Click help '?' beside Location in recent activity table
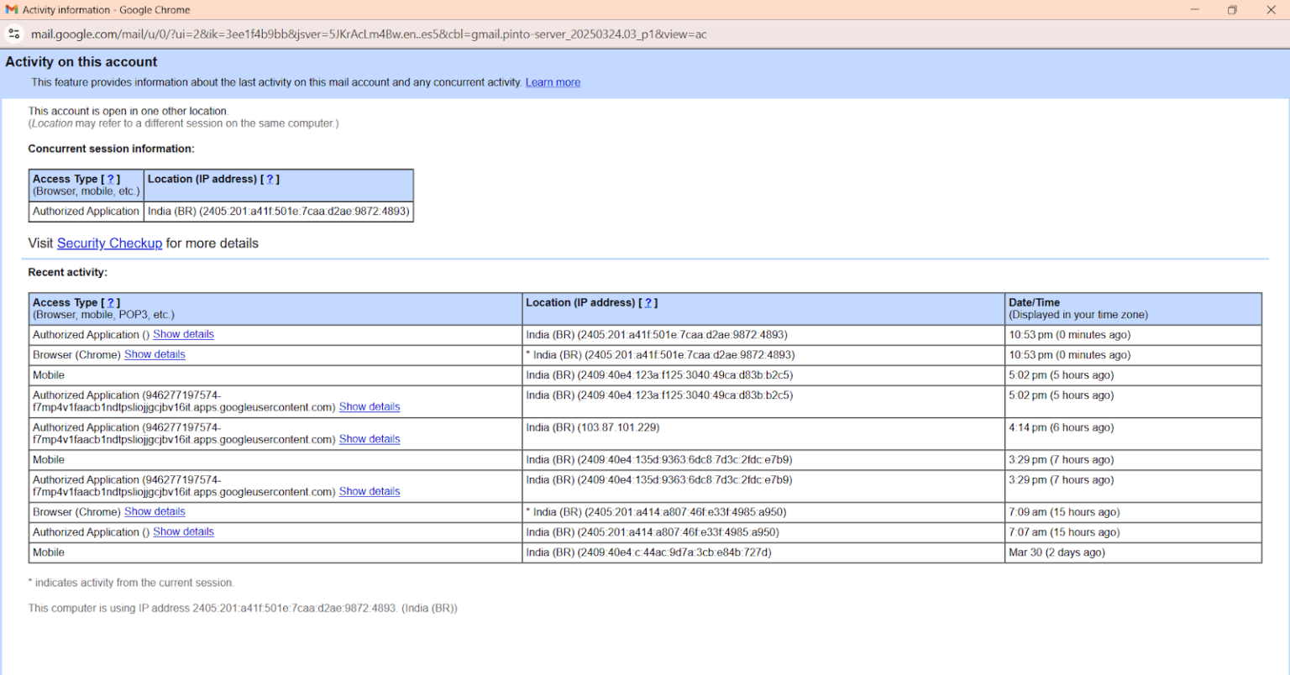The width and height of the screenshot is (1290, 675). point(648,302)
